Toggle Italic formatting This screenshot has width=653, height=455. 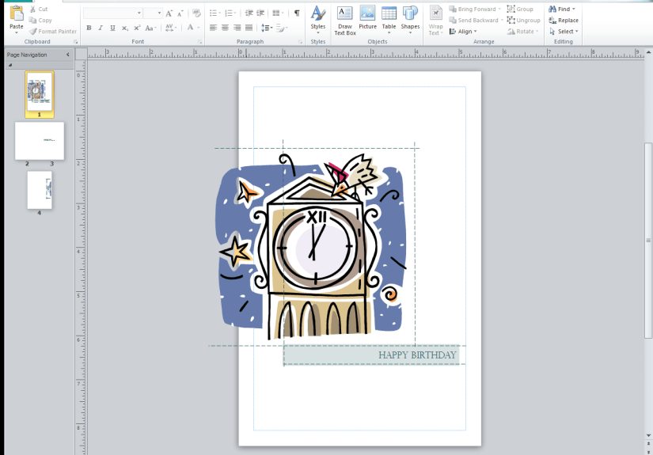[x=101, y=28]
